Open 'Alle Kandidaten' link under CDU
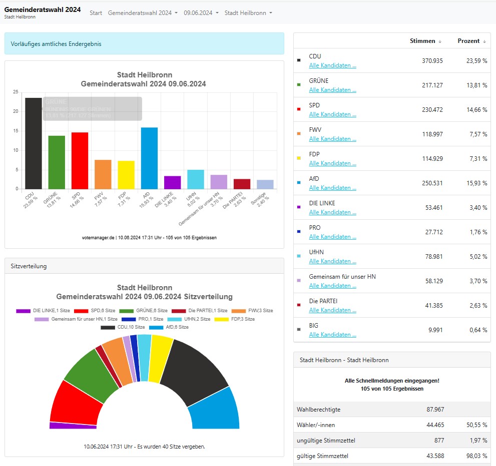Image resolution: width=496 pixels, height=466 pixels. [x=332, y=65]
